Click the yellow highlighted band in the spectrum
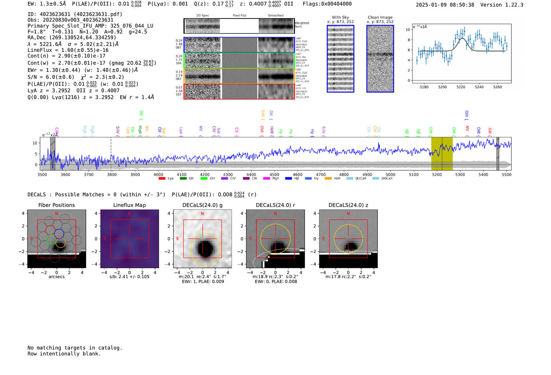 [x=442, y=153]
